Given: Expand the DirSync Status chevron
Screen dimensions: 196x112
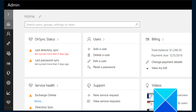Looking at the screenshot, I should point(58,39).
